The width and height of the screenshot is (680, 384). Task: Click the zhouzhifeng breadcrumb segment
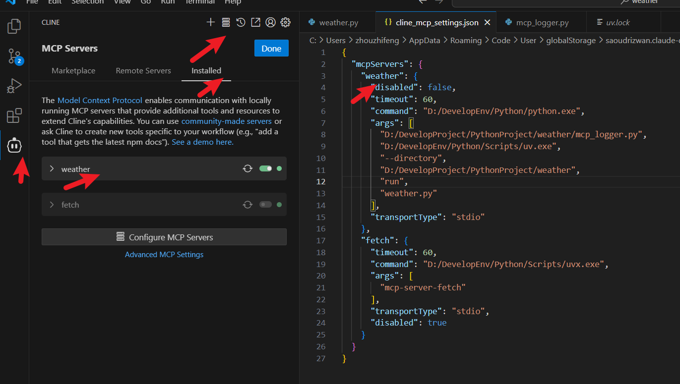coord(377,41)
